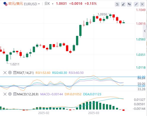Viewport: 147px width, 116px height.
Task: Click the MACD(12,26,9) indicator label
Action: (x=28, y=94)
